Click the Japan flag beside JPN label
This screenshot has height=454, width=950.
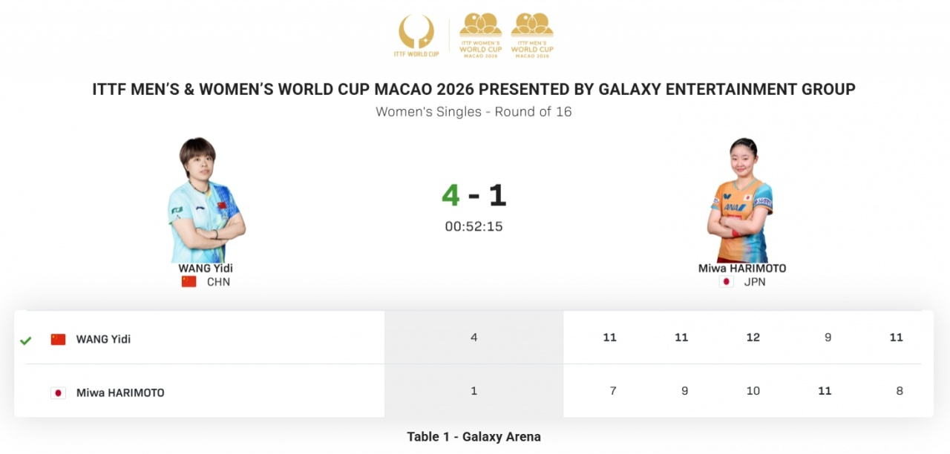(x=727, y=282)
